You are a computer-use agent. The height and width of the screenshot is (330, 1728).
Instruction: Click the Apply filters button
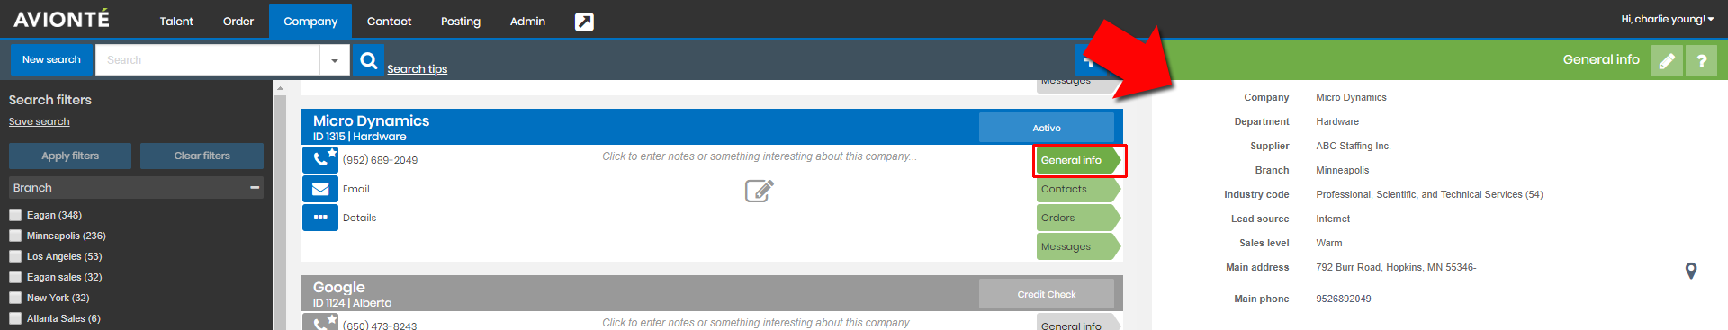pos(70,156)
